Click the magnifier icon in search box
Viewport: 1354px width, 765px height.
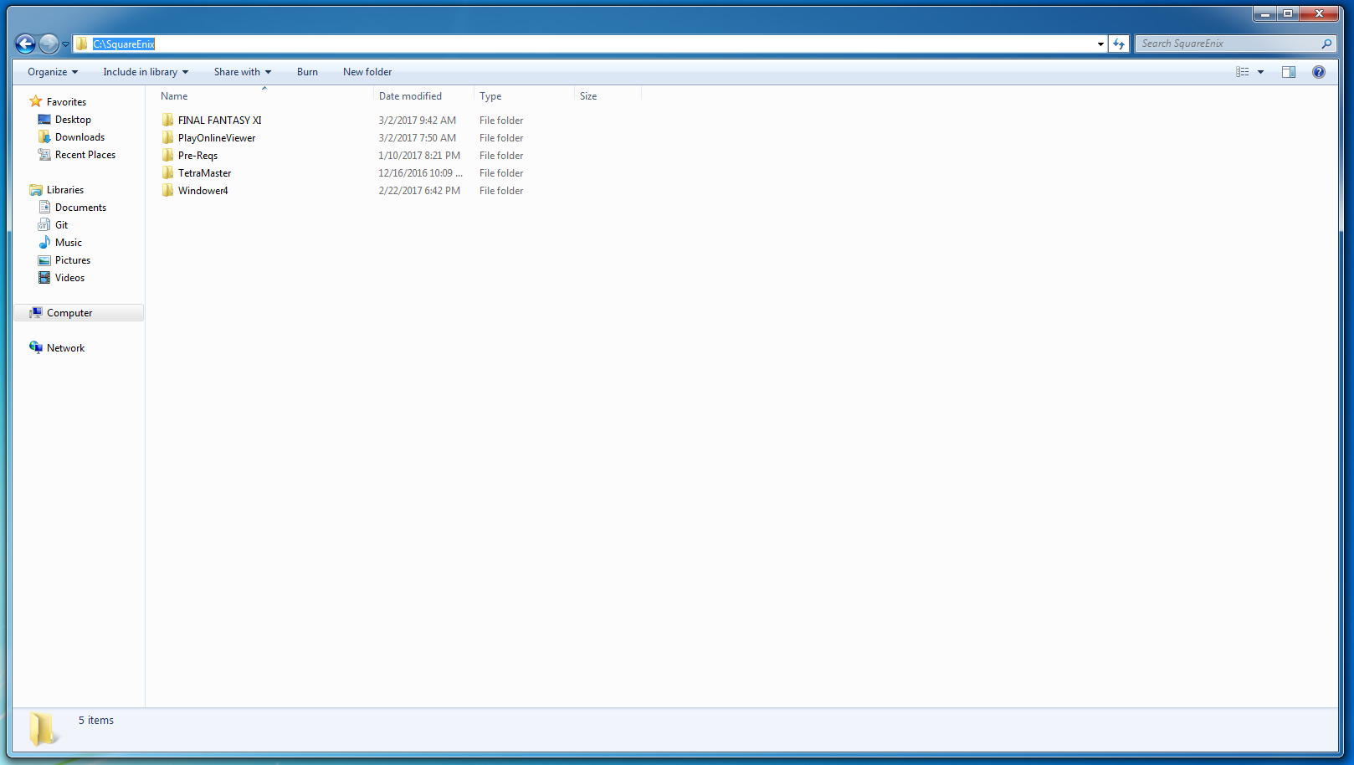coord(1326,44)
